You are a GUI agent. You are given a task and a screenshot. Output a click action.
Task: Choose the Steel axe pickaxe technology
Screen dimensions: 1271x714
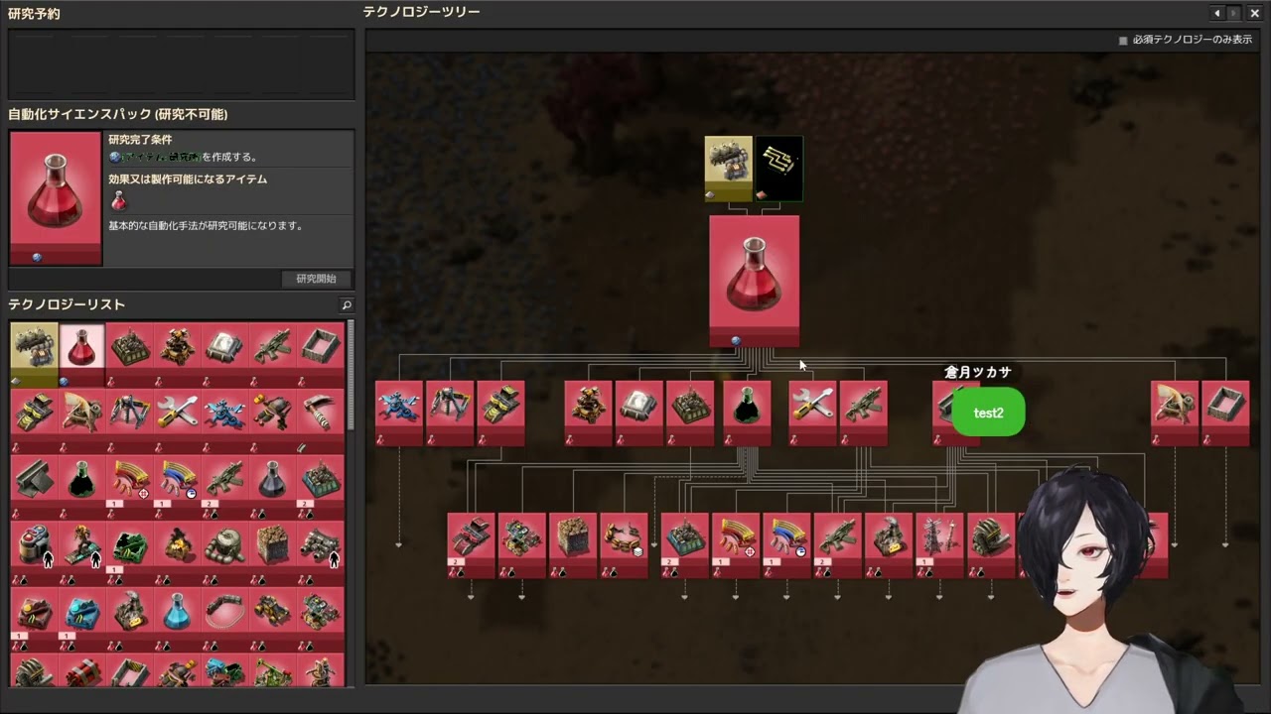click(x=320, y=420)
